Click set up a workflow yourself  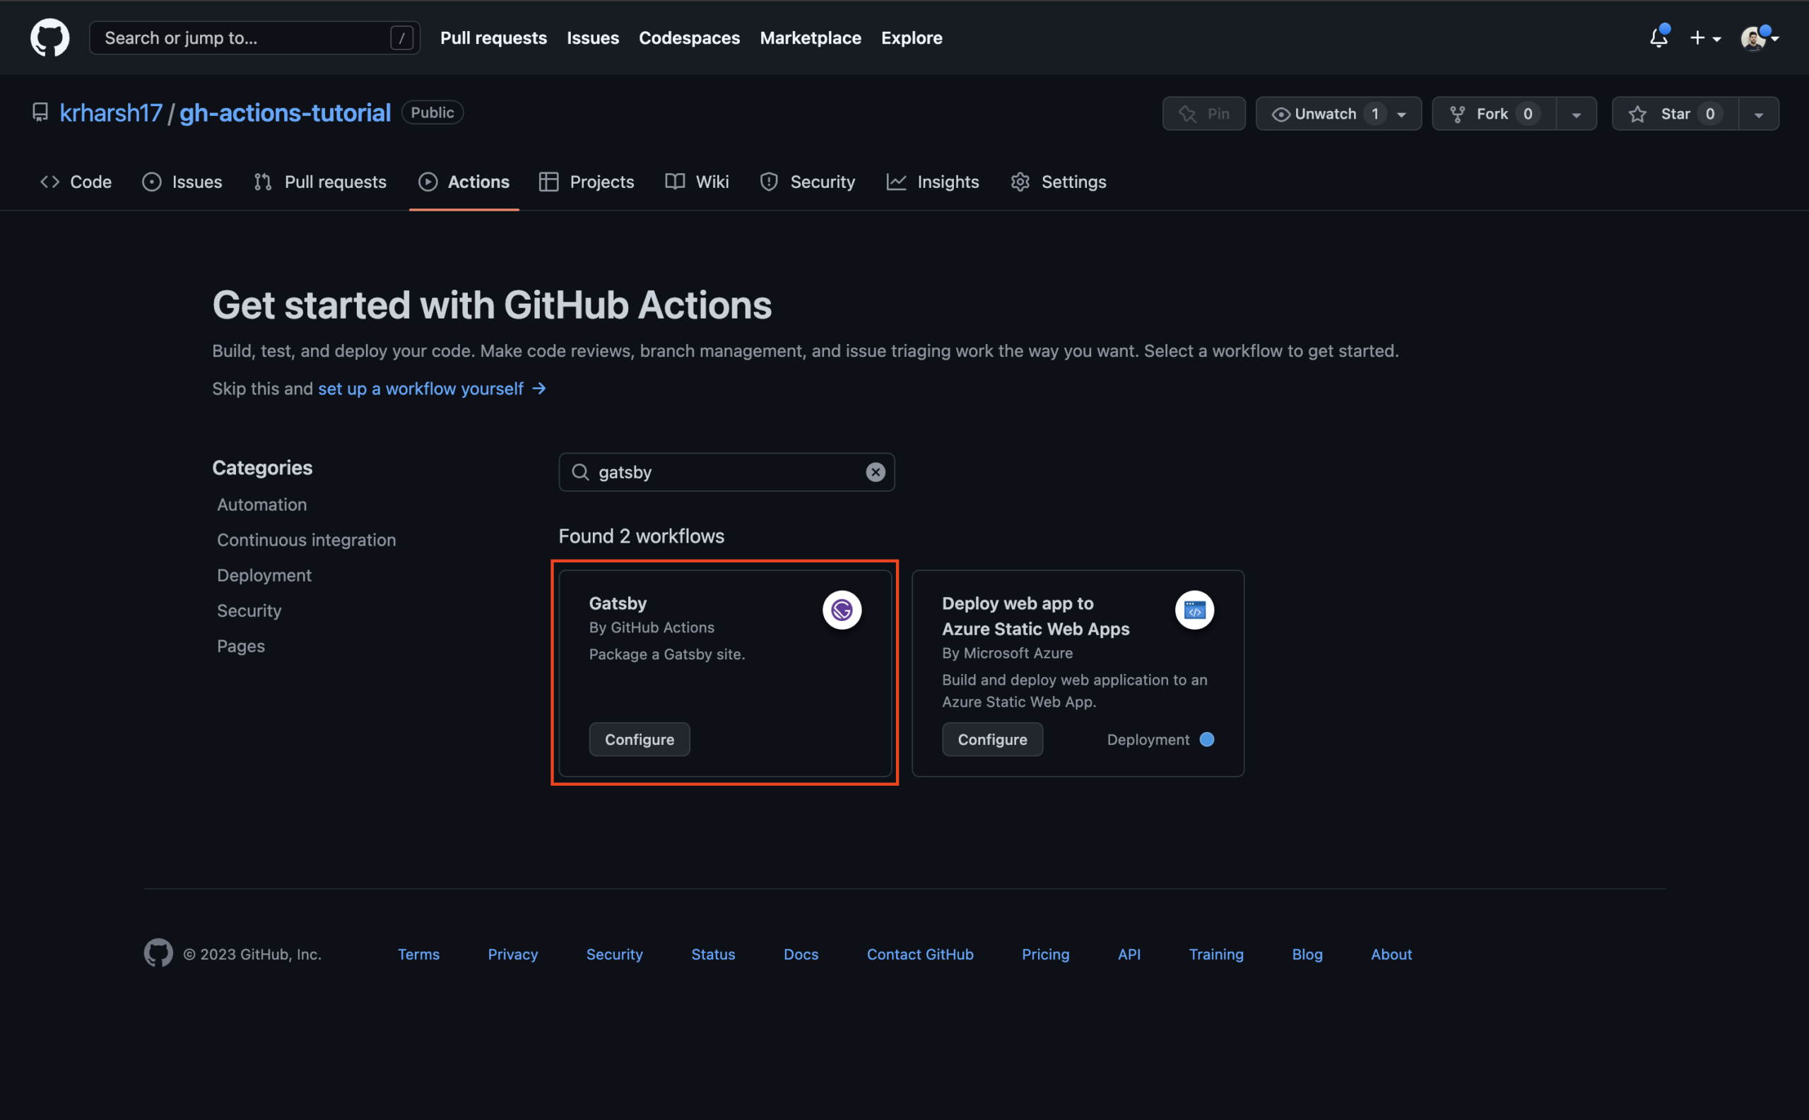pos(431,389)
